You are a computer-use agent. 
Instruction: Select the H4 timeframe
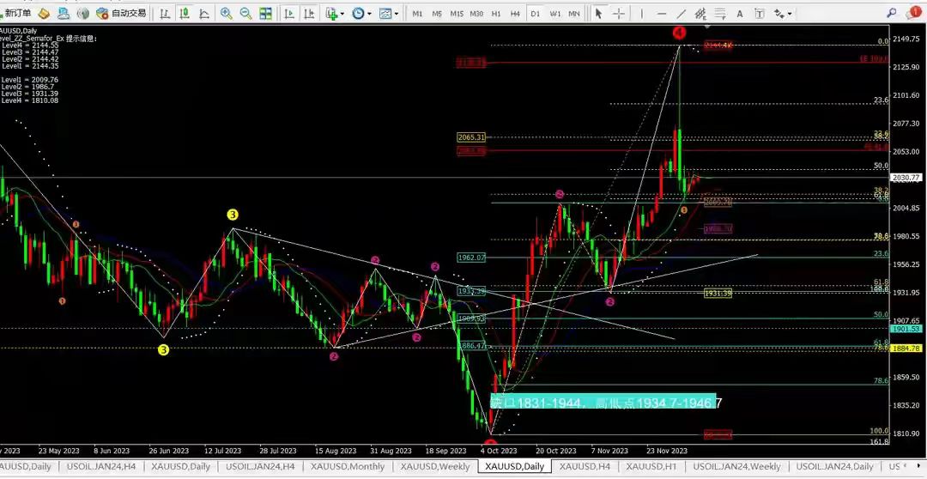click(516, 14)
